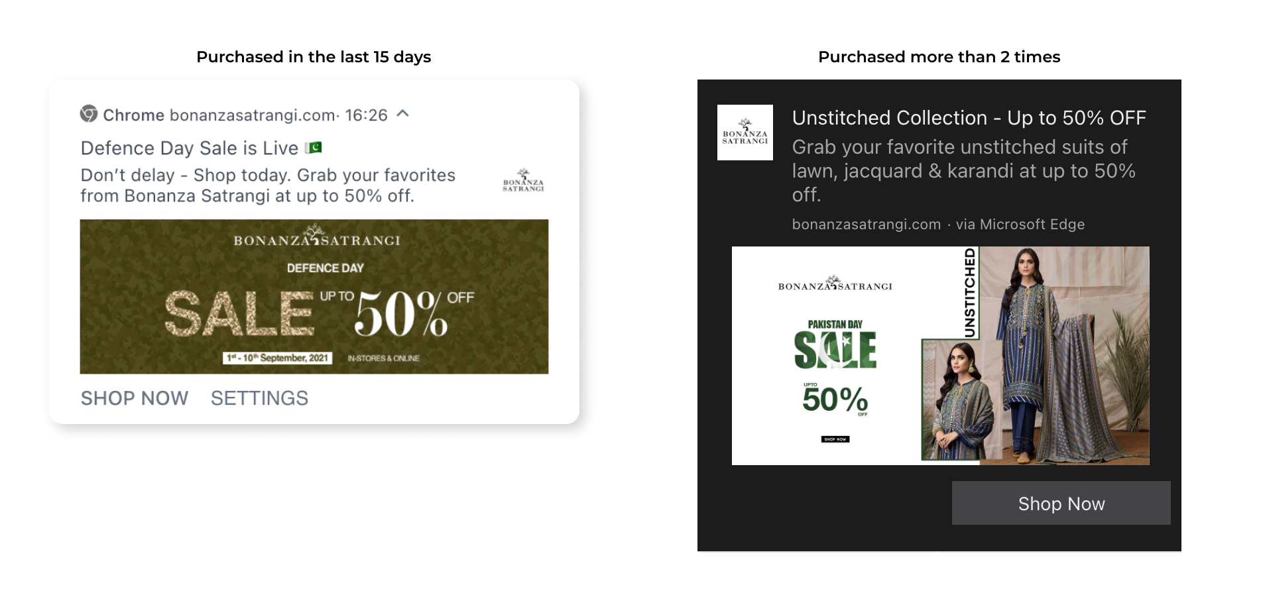Click the small Bonanza Satrangi logo beside the Chrome notification text
Viewport: 1261px width, 595px height.
click(x=523, y=180)
